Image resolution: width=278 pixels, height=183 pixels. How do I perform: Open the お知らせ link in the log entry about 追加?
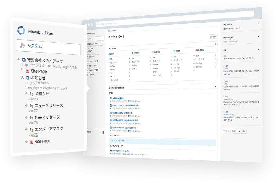coord(226,84)
